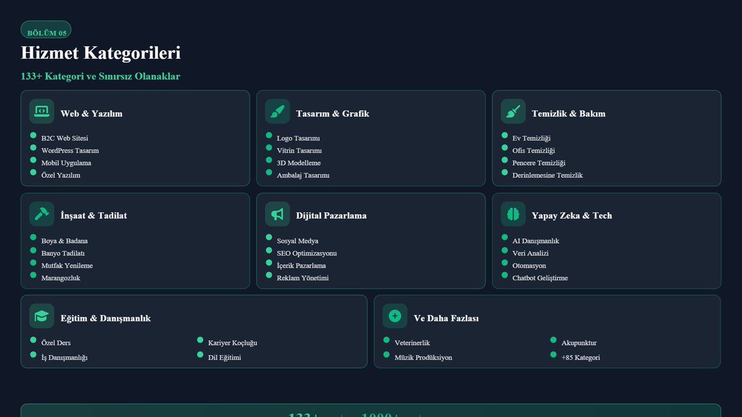Select the Derinlemesine Temizlik item

tap(547, 175)
